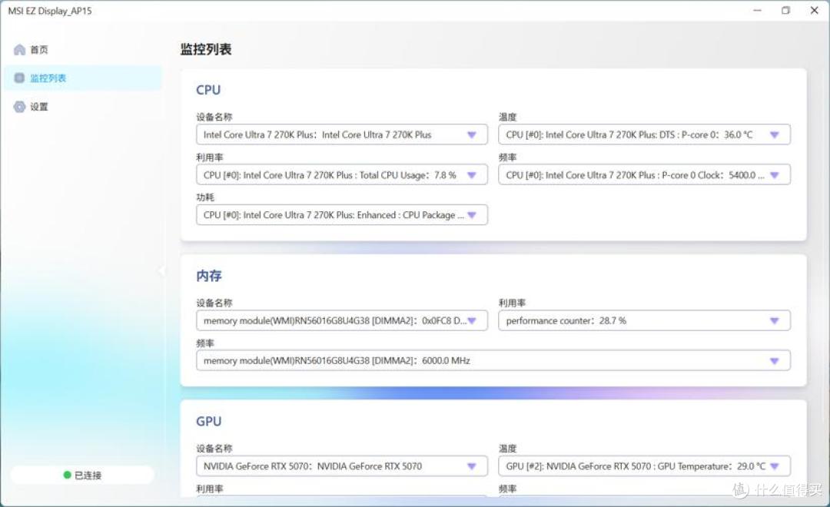Click the 监控列表 page heading
The width and height of the screenshot is (830, 507).
tap(206, 49)
